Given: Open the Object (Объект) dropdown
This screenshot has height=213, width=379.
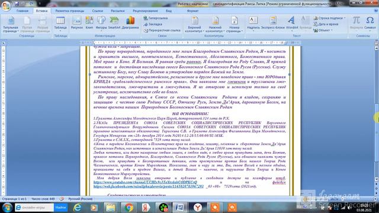Looking at the screenshot, I should 323,30.
